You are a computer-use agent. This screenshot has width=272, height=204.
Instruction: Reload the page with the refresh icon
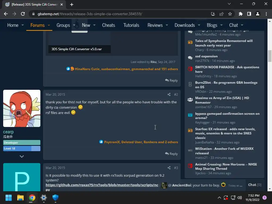23,14
